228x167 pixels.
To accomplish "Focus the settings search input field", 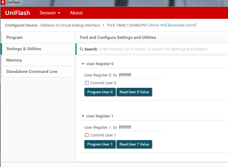I will (161, 49).
